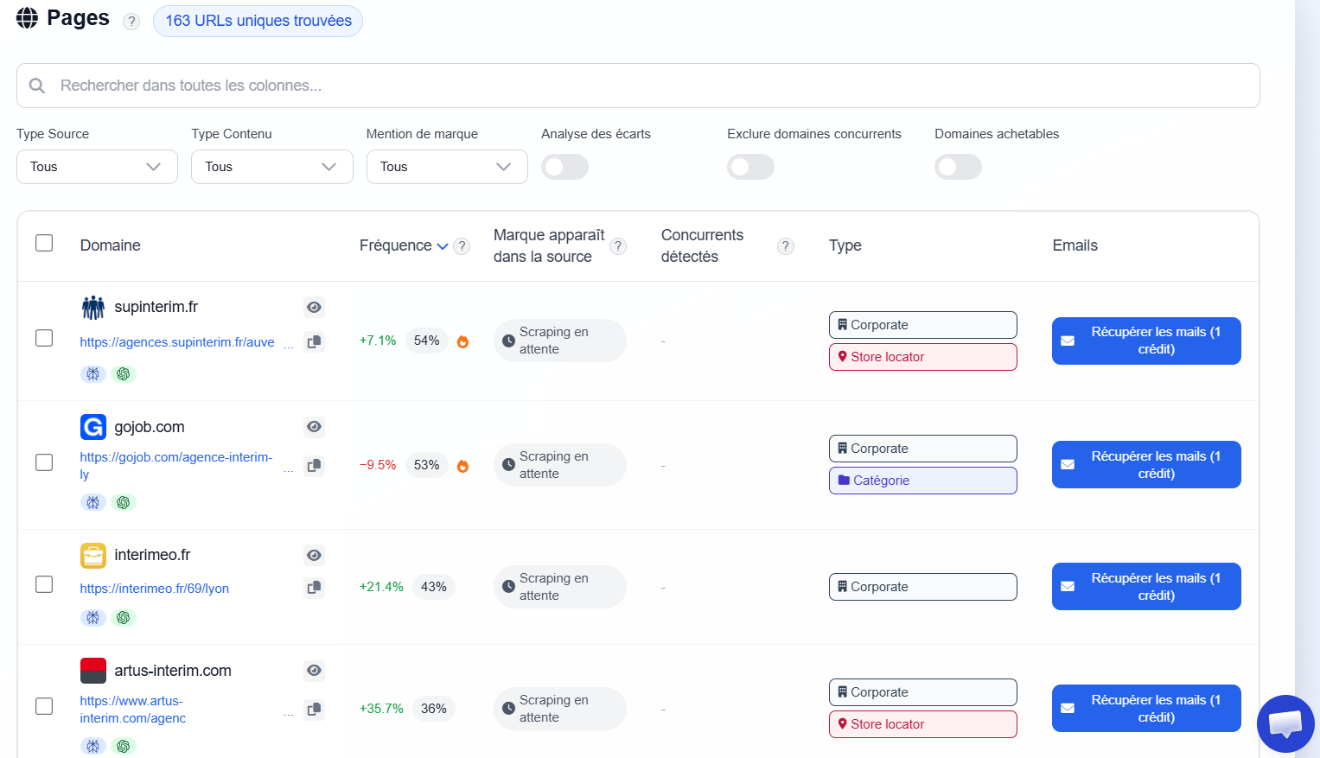Retrieve emails for interimeo.fr
This screenshot has width=1320, height=758.
[1146, 587]
